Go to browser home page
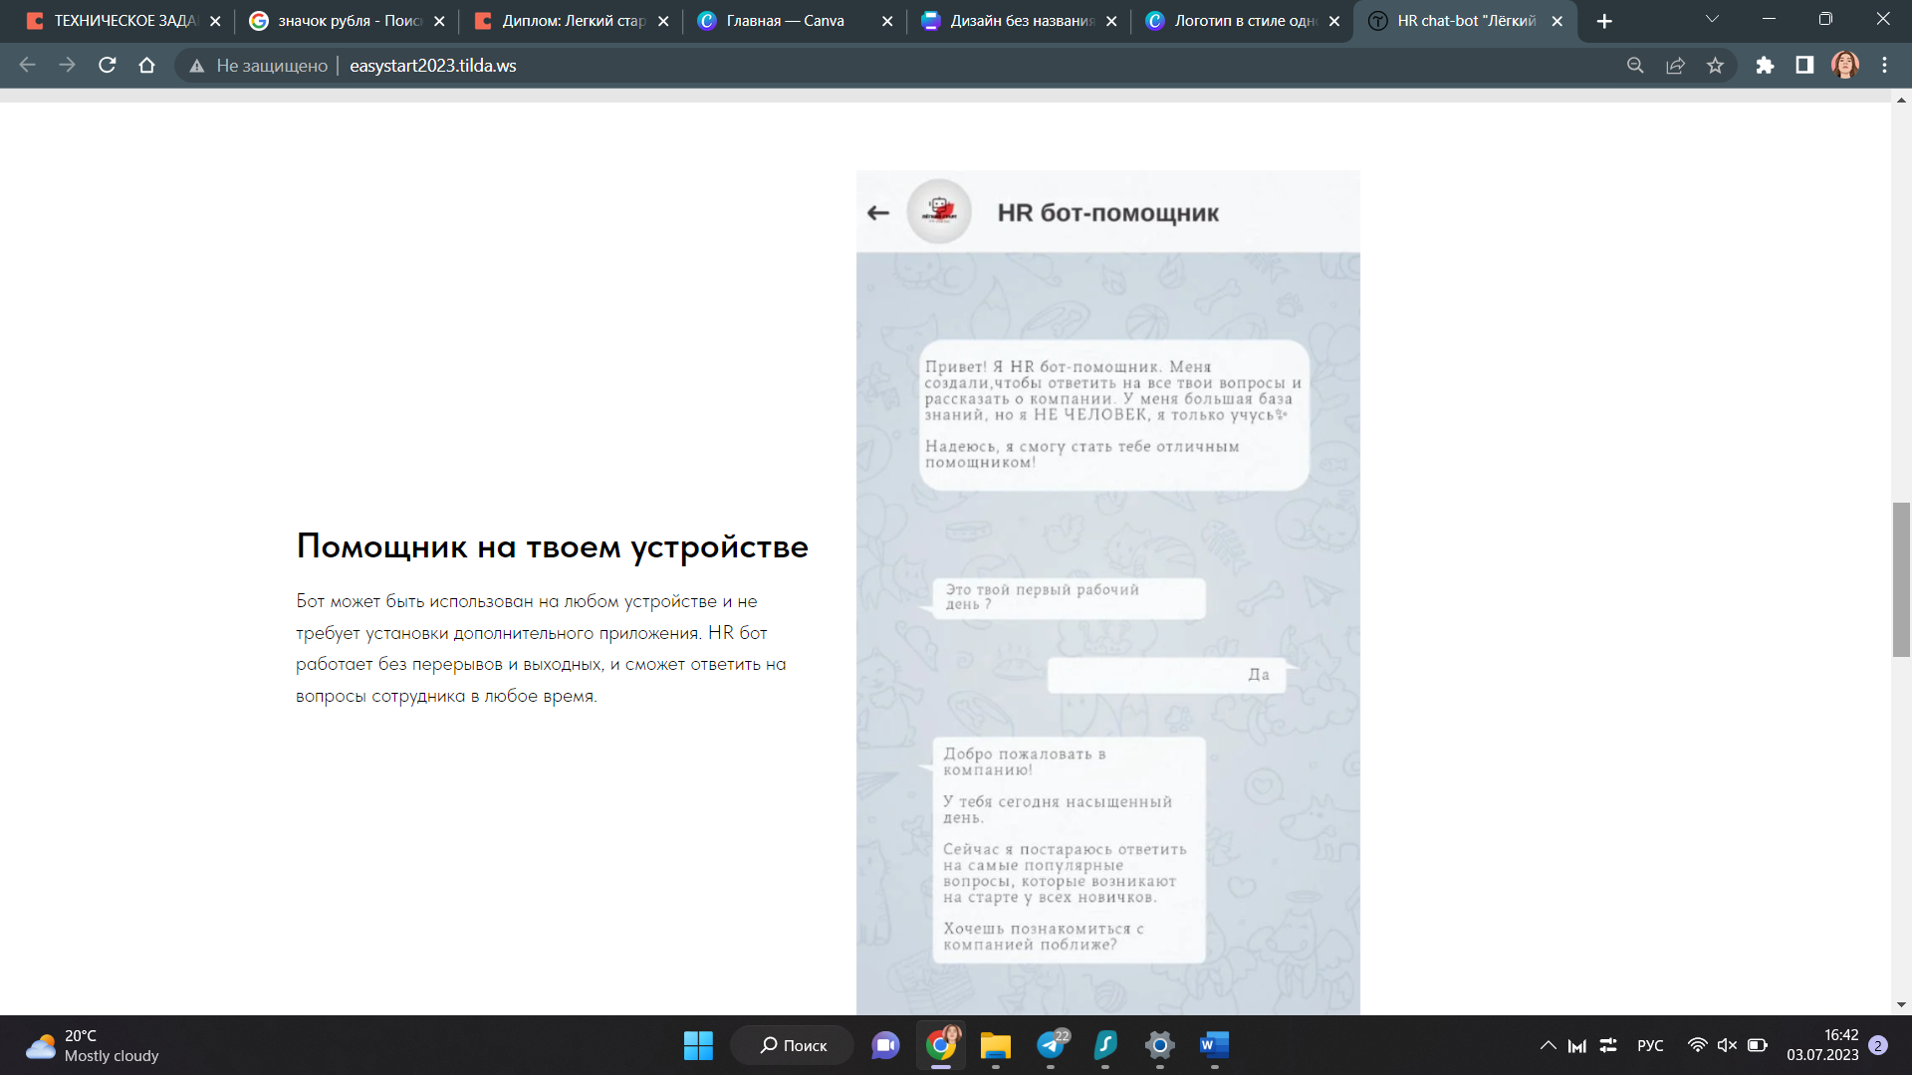This screenshot has height=1075, width=1912. (x=147, y=66)
